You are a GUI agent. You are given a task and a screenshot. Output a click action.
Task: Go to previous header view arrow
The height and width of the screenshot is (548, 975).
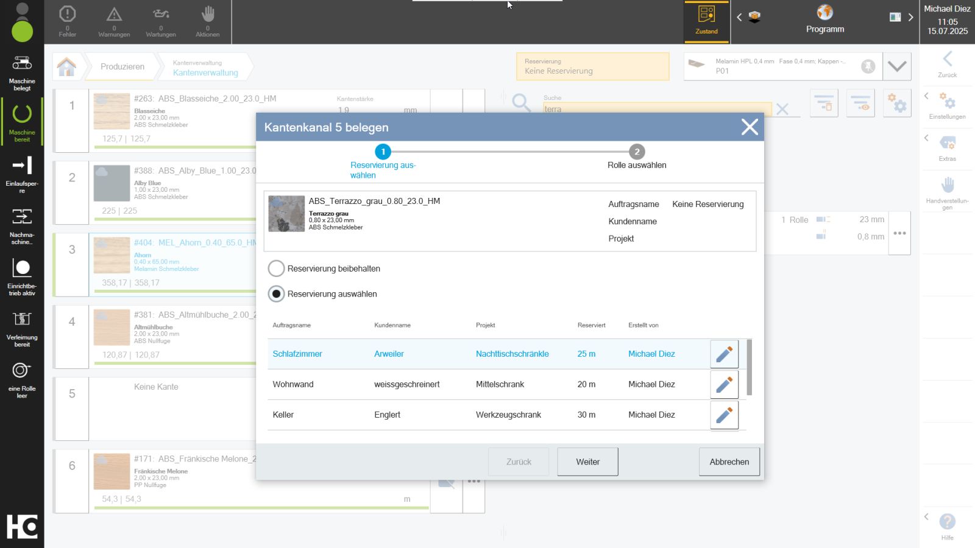pyautogui.click(x=739, y=17)
